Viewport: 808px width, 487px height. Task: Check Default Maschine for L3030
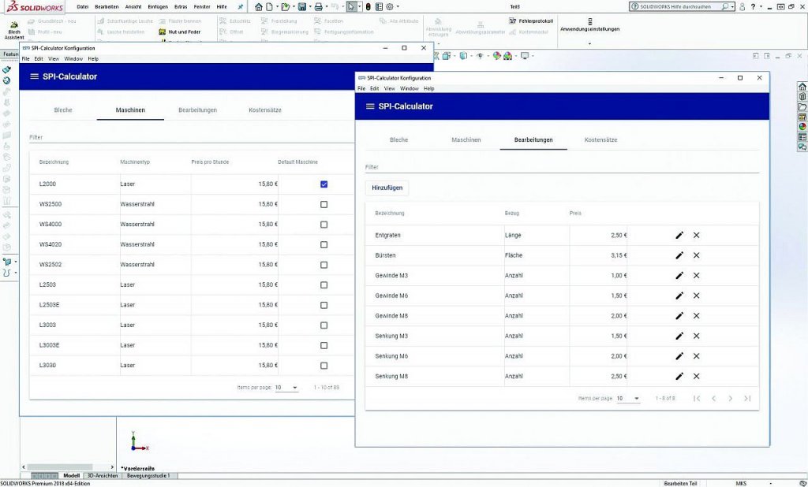pos(324,366)
